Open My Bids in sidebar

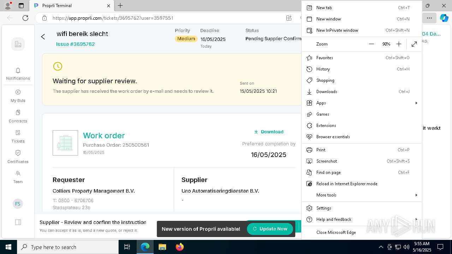point(18,96)
